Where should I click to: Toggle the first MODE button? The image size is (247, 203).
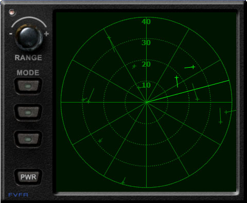pos(28,86)
